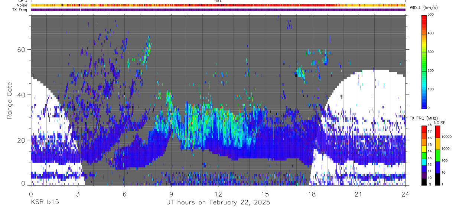Pick the orange swatch in NOISE legend
Screen dimensions: 456x210
click(x=437, y=143)
